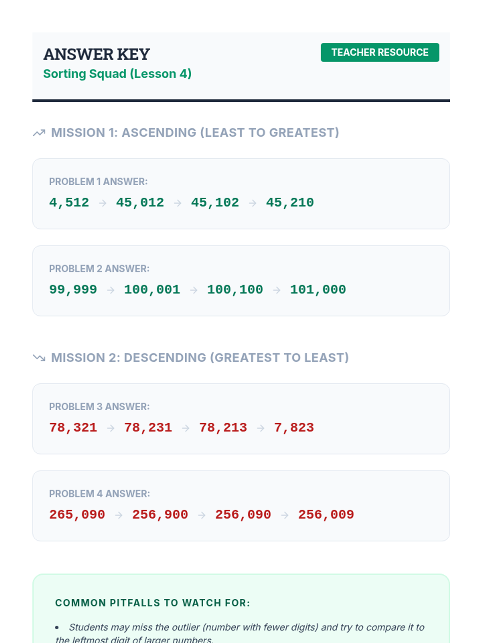Select the number 7,823 in Problem 3
The width and height of the screenshot is (482, 643).
[x=294, y=428]
